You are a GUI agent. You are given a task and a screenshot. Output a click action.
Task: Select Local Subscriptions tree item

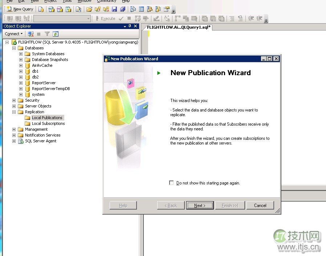point(48,123)
